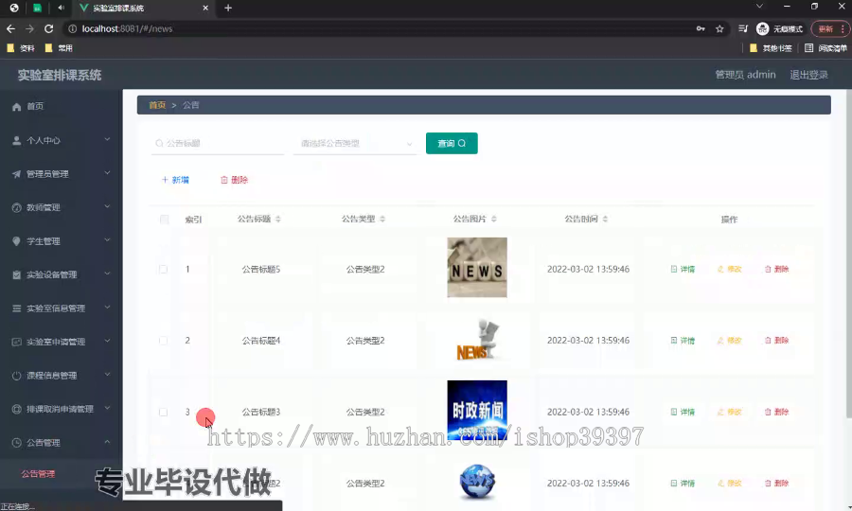Sort by 公告时间 column arrows
The height and width of the screenshot is (511, 852).
605,220
